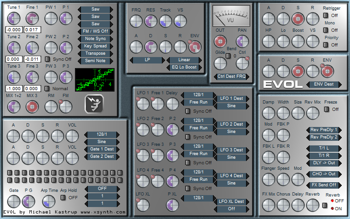Click the Fine 1 value field
Screen dimensions: 350x219
32,30
